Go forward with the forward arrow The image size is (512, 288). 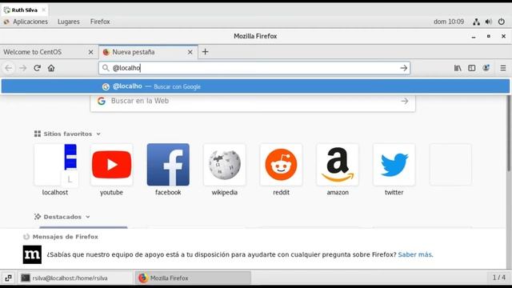tap(22, 68)
